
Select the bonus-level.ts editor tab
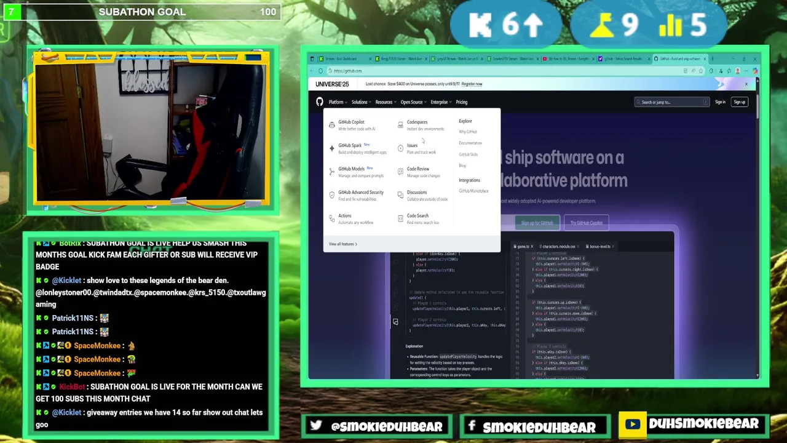[x=599, y=247]
